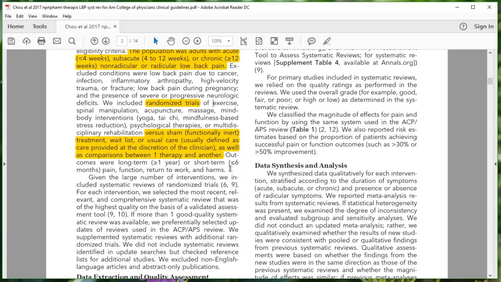Click the word 'exercise,' after the text cursor
501x282 pixels.
click(226, 103)
